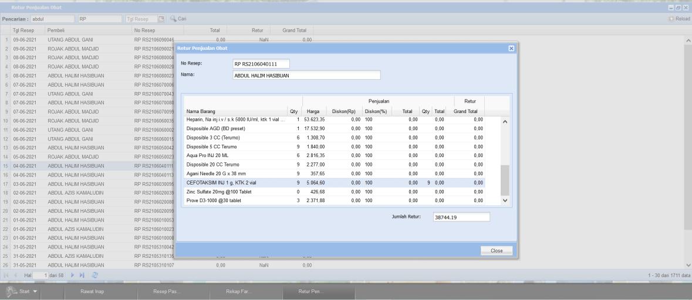
Task: Click the Diskon(Rp) column header
Action: pyautogui.click(x=344, y=111)
